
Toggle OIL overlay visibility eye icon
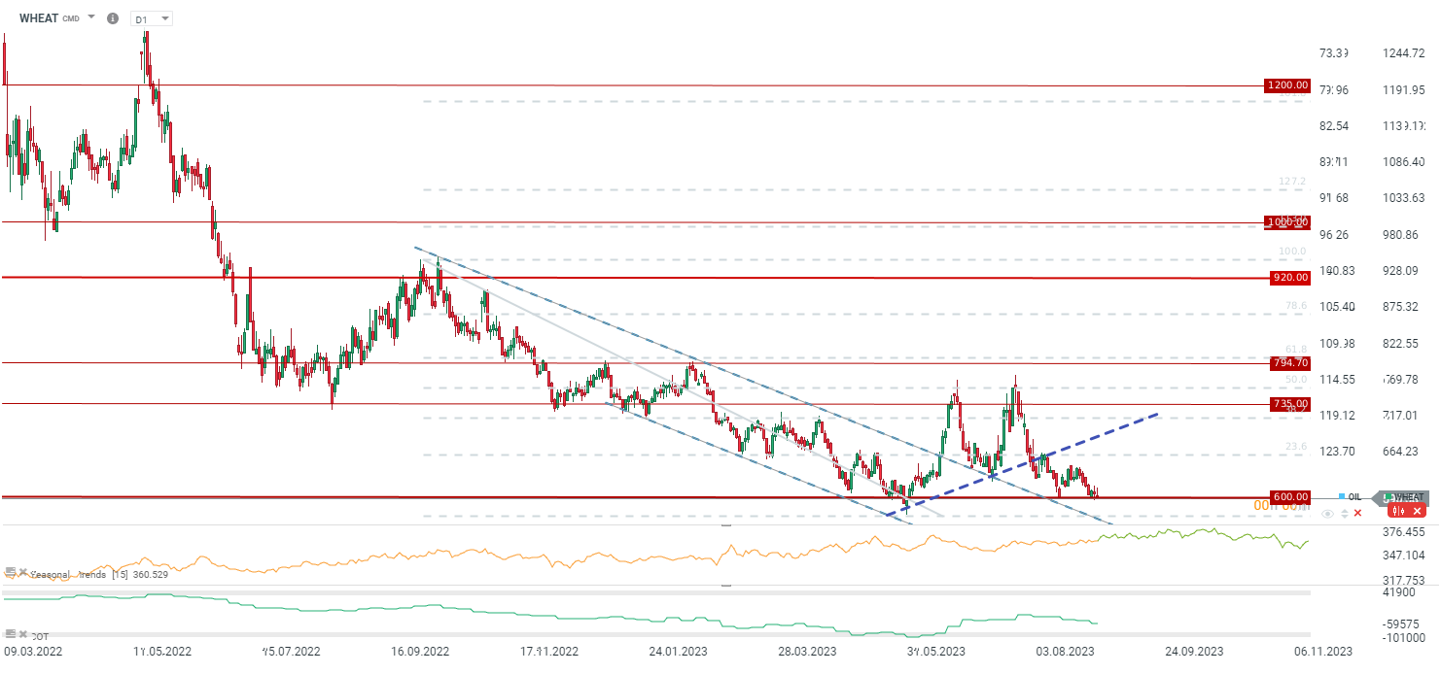click(1328, 513)
